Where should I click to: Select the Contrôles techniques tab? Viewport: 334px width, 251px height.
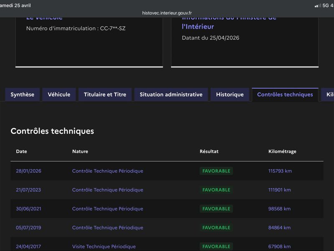tap(285, 95)
